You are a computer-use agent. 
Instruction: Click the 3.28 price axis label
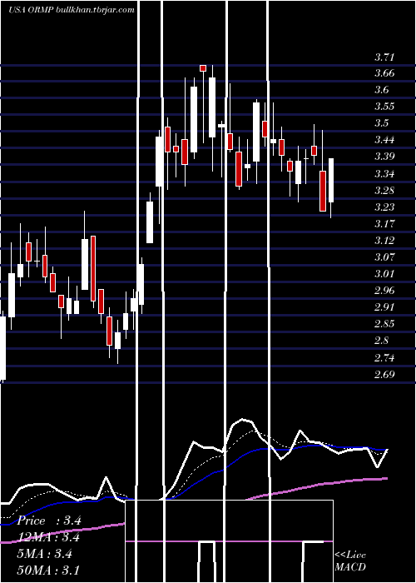pyautogui.click(x=384, y=191)
